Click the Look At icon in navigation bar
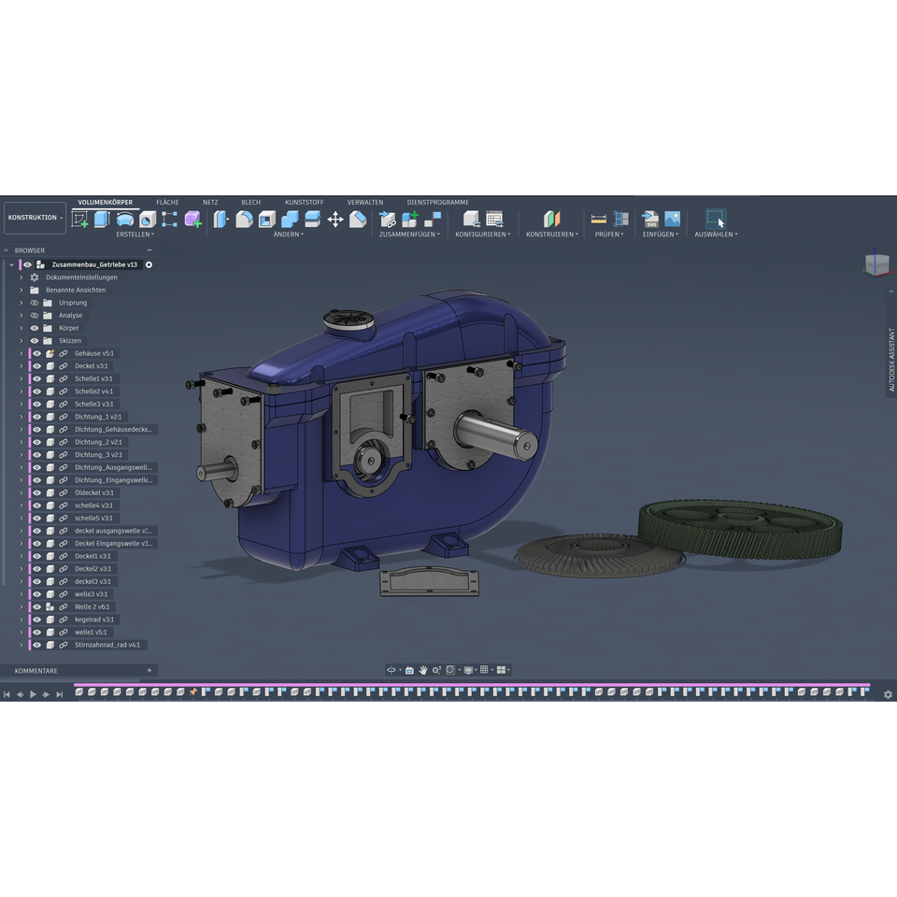The image size is (897, 897). pos(409,670)
